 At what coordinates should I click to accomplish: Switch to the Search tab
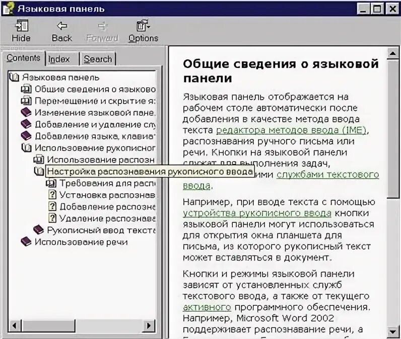coord(98,59)
